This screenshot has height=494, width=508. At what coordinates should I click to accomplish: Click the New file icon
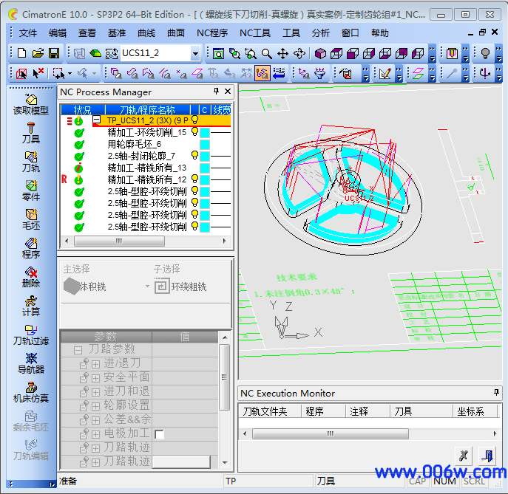click(x=21, y=53)
